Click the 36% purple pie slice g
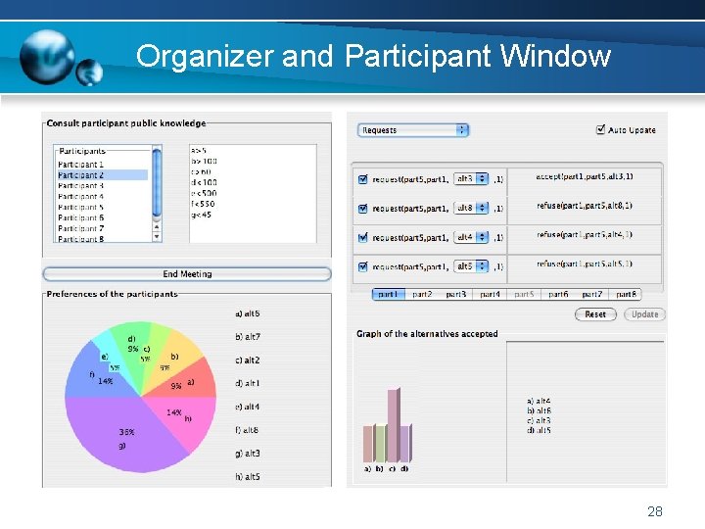The image size is (705, 529). point(128,434)
